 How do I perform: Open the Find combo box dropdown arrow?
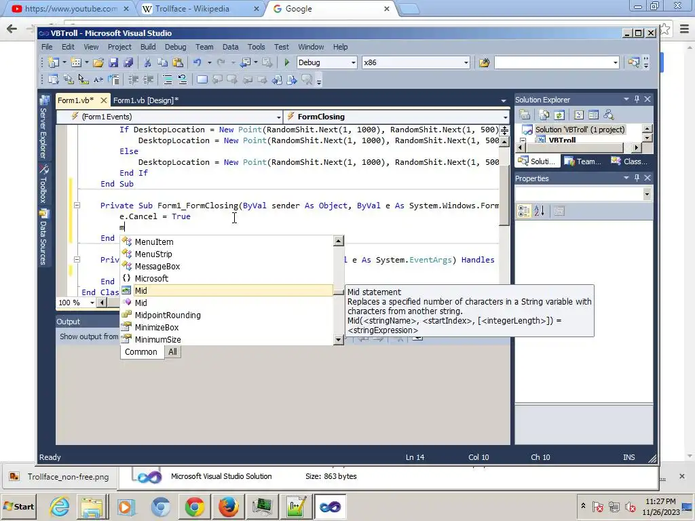point(615,62)
